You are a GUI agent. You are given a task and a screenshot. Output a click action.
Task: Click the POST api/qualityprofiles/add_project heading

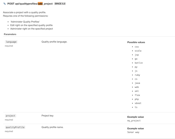pos(30,4)
